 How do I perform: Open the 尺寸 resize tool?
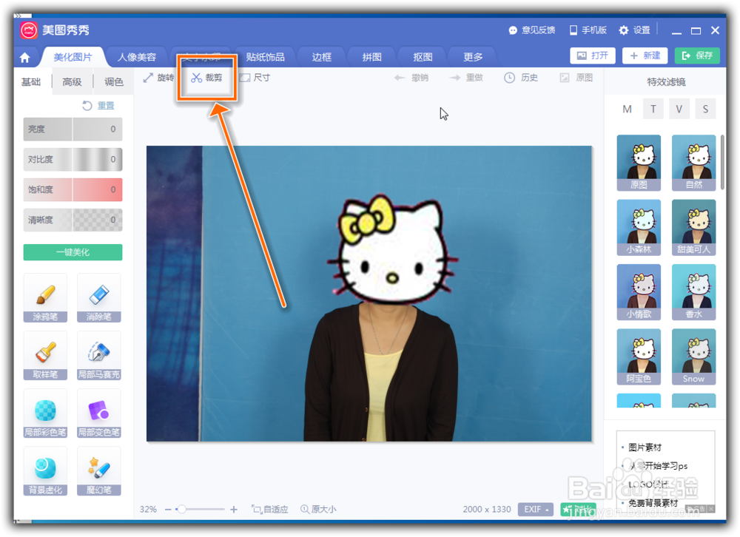[255, 78]
